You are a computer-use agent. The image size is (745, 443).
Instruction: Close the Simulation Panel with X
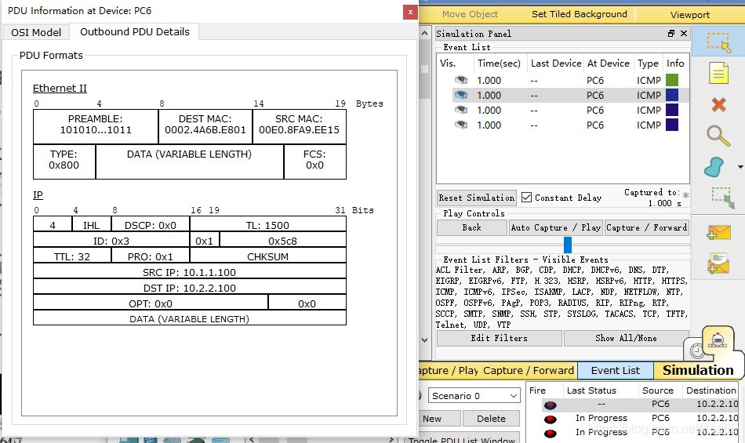point(684,33)
